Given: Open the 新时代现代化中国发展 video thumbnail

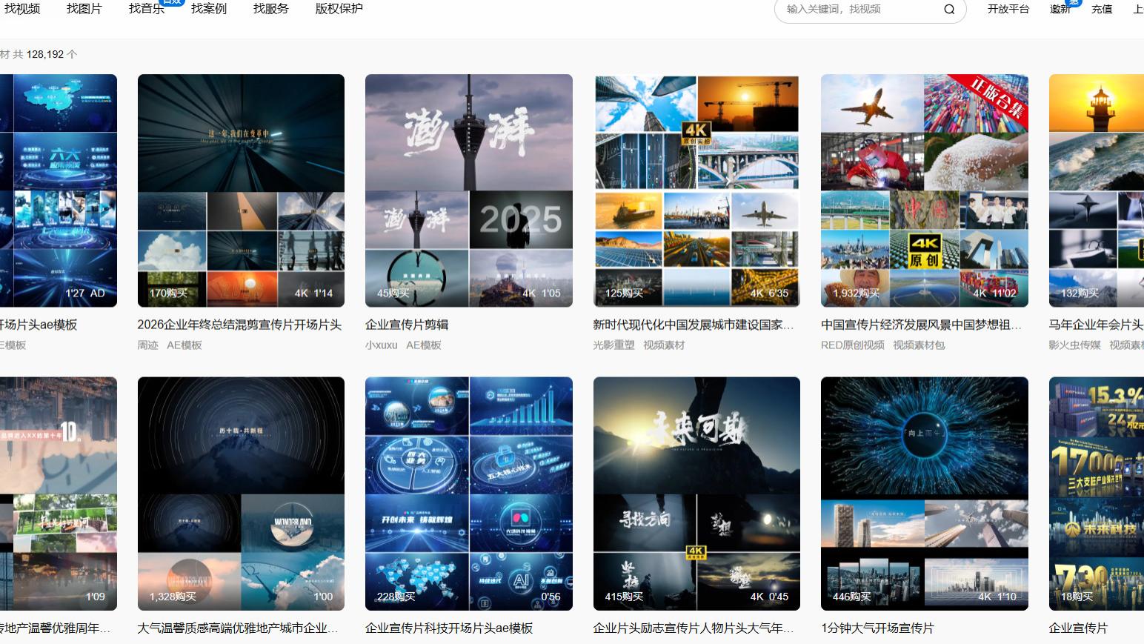Looking at the screenshot, I should pyautogui.click(x=696, y=190).
